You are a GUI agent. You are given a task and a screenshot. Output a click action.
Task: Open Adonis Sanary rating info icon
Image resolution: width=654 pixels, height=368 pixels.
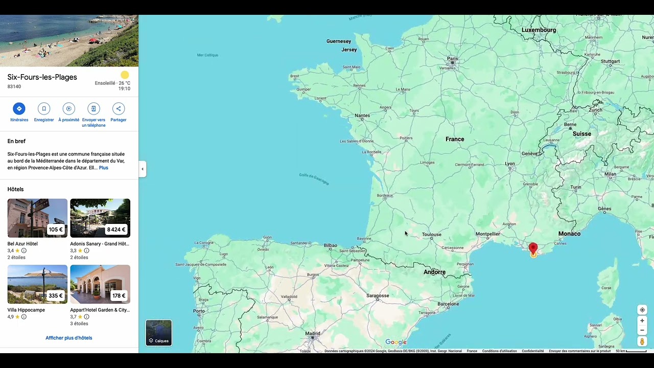pyautogui.click(x=86, y=250)
